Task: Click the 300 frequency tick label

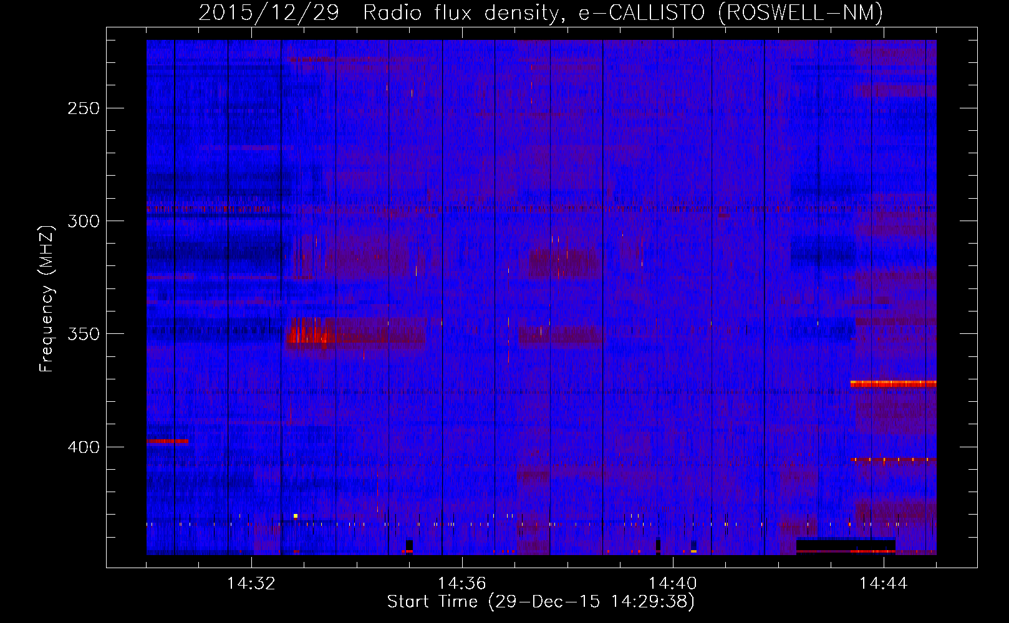Action: [x=84, y=221]
